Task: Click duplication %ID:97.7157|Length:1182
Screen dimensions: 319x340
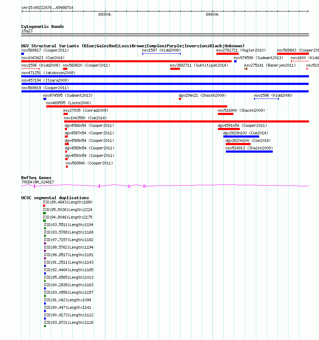Action: [x=68, y=240]
